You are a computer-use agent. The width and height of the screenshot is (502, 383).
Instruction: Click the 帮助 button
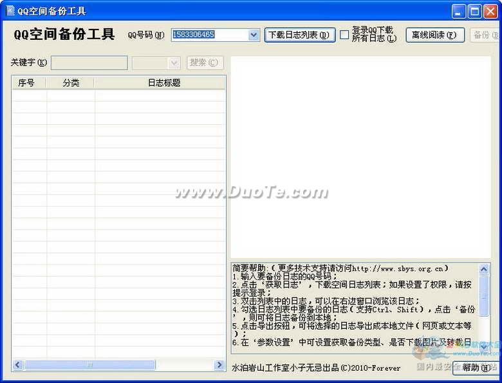click(476, 368)
